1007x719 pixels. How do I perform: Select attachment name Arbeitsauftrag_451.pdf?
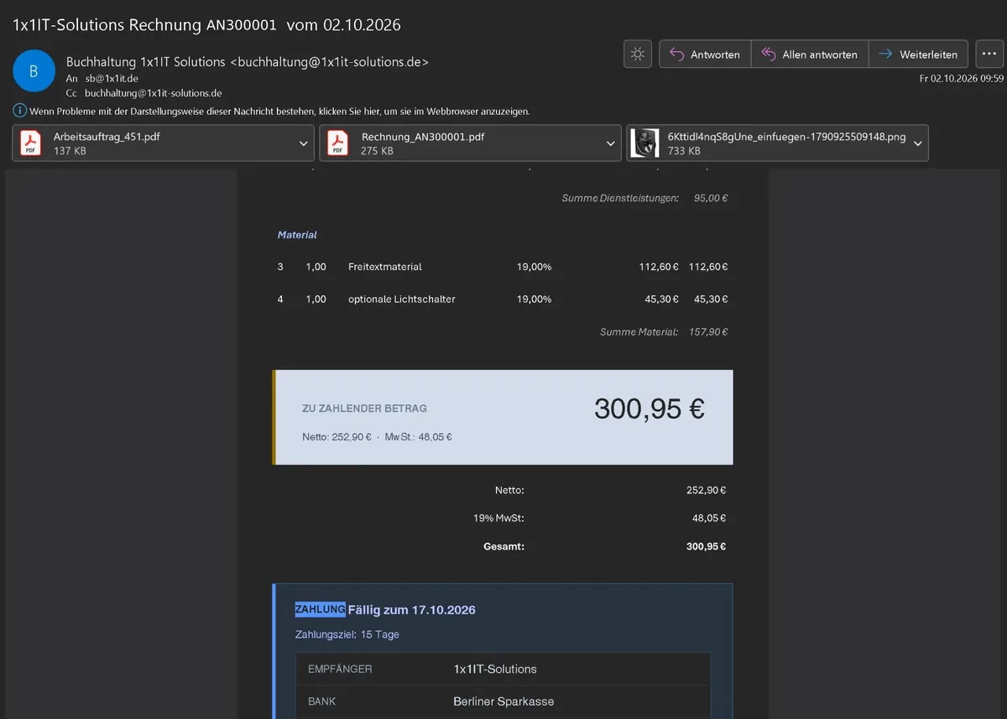pyautogui.click(x=107, y=137)
